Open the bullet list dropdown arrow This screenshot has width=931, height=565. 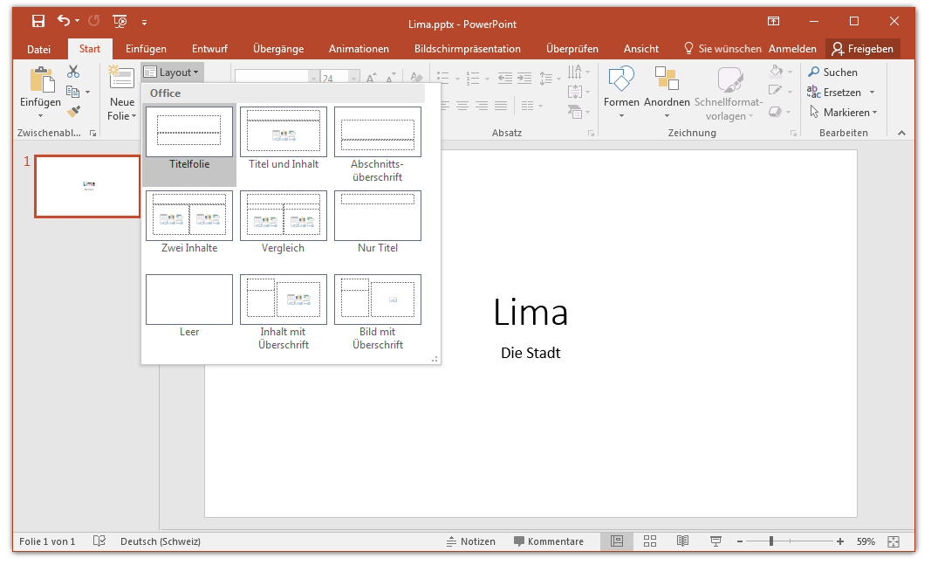point(457,78)
